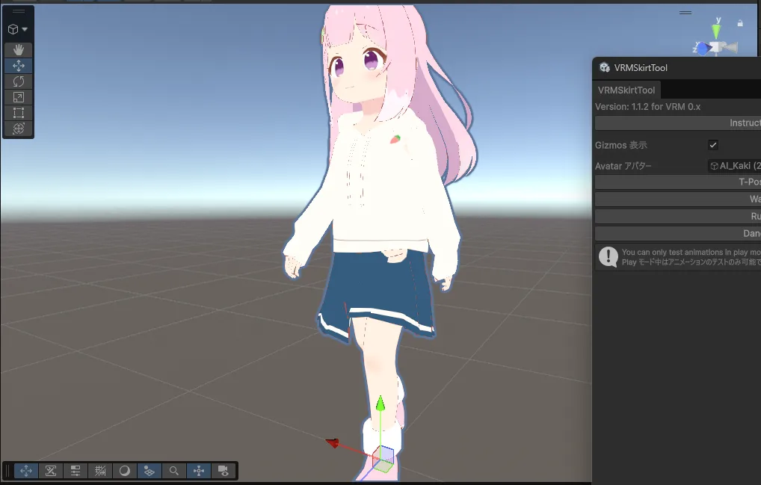Screen dimensions: 761x485
Task: Click the VRMSkirtTool window title icon
Action: pos(605,67)
